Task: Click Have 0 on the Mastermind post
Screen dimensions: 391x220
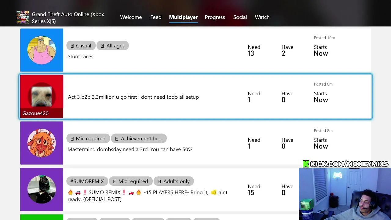Action: coord(287,143)
